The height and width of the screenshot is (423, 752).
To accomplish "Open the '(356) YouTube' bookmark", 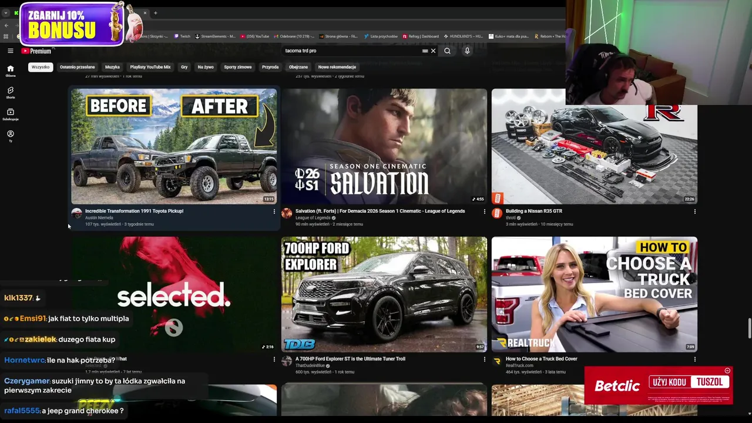I will (x=254, y=36).
